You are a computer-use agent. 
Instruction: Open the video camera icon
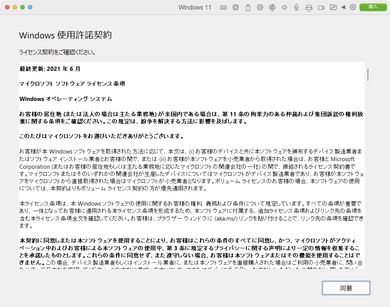321,7
